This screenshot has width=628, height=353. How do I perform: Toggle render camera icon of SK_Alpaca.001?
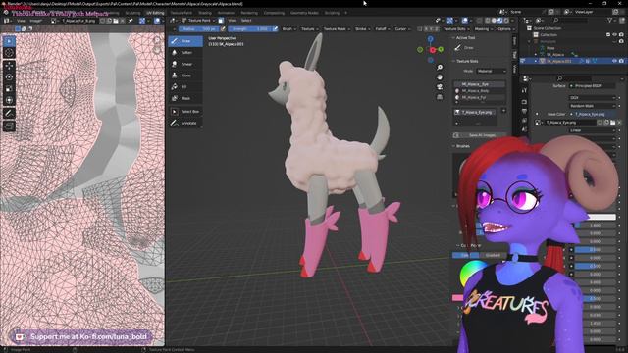(621, 61)
